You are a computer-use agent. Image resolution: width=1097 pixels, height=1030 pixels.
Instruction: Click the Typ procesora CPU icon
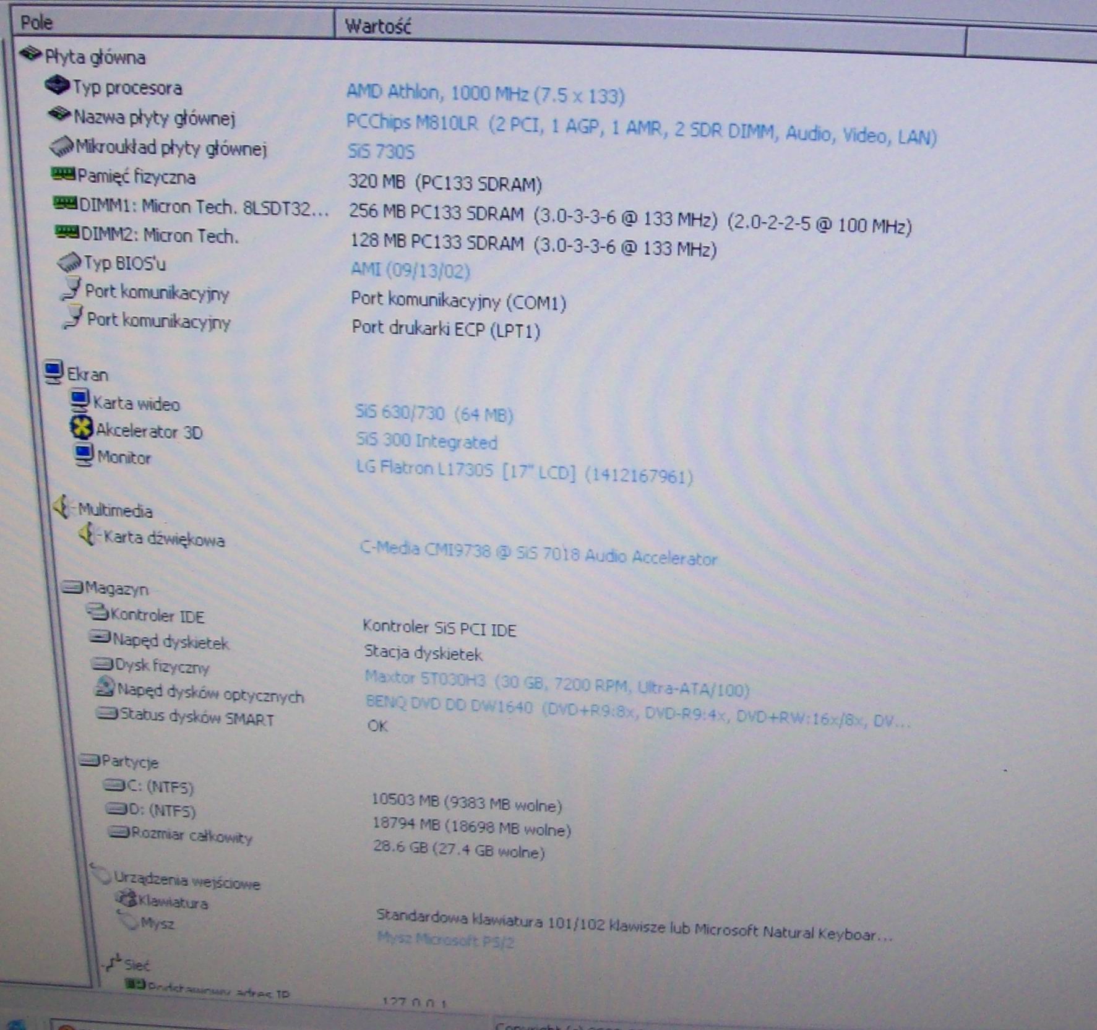(x=58, y=85)
